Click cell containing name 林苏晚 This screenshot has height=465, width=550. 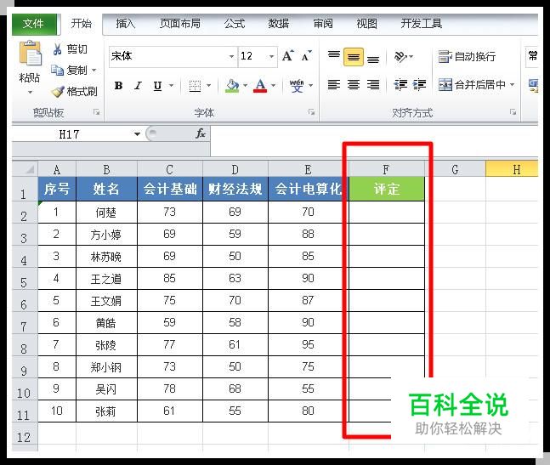[106, 257]
